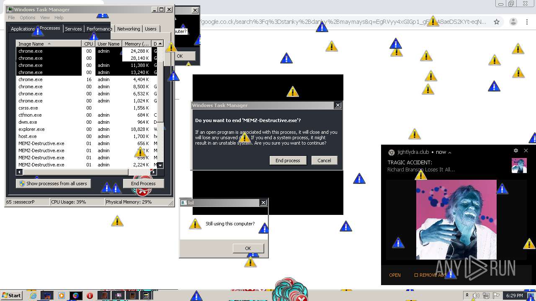Click the horizontal scrollbar right arrow
Image resolution: width=536 pixels, height=301 pixels.
point(154,172)
